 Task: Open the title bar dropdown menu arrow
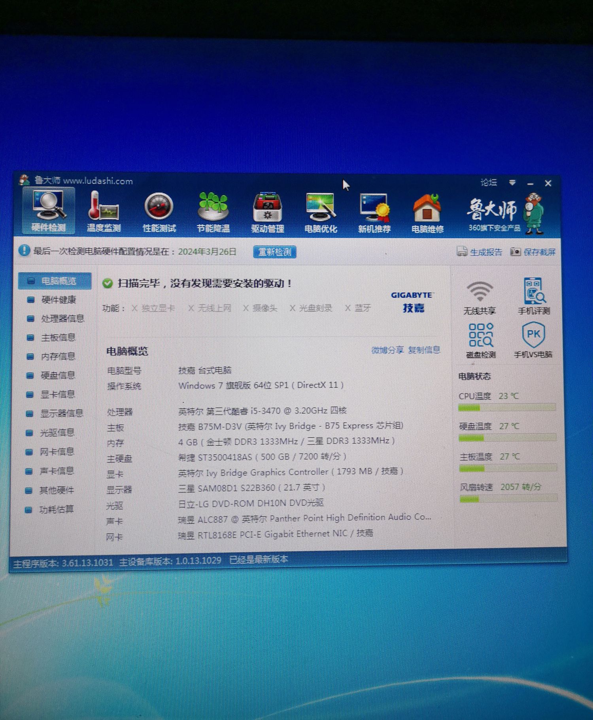(512, 182)
